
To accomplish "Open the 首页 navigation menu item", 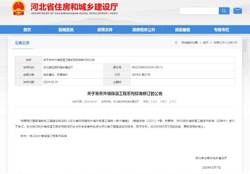I will click(27, 30).
